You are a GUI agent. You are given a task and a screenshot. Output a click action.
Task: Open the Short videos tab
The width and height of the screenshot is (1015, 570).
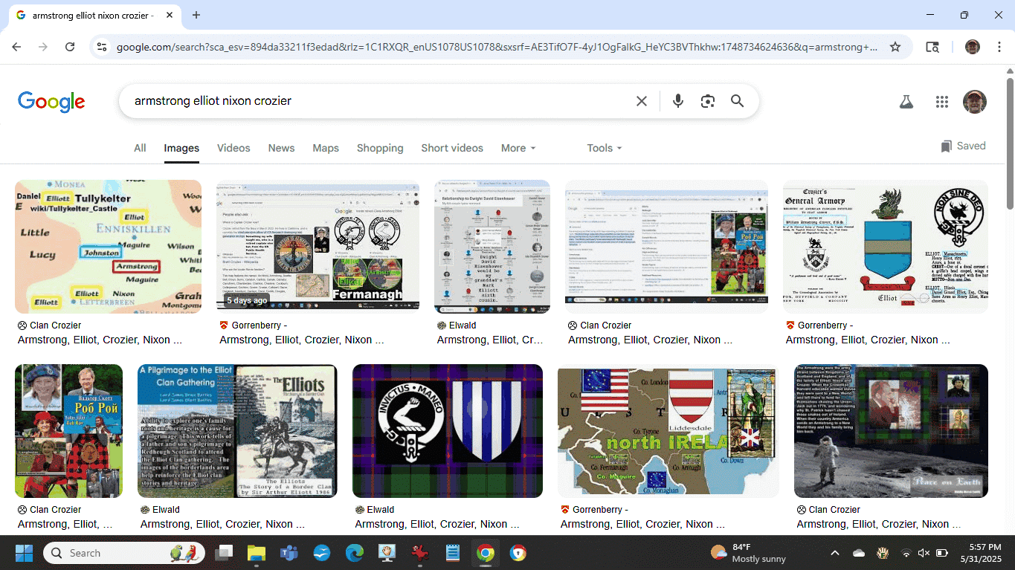coord(452,148)
